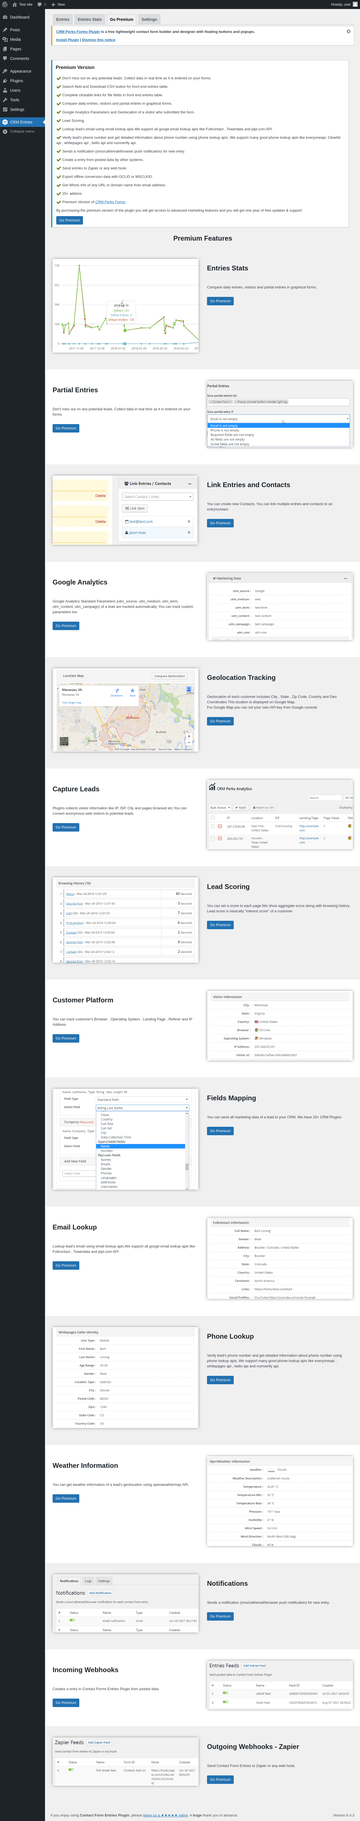Collapse the admin sidebar menu
360x1821 pixels.
(x=22, y=131)
